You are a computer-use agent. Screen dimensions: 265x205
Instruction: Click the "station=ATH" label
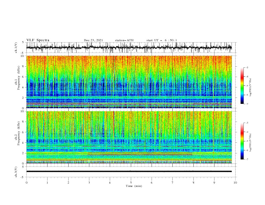pos(124,40)
